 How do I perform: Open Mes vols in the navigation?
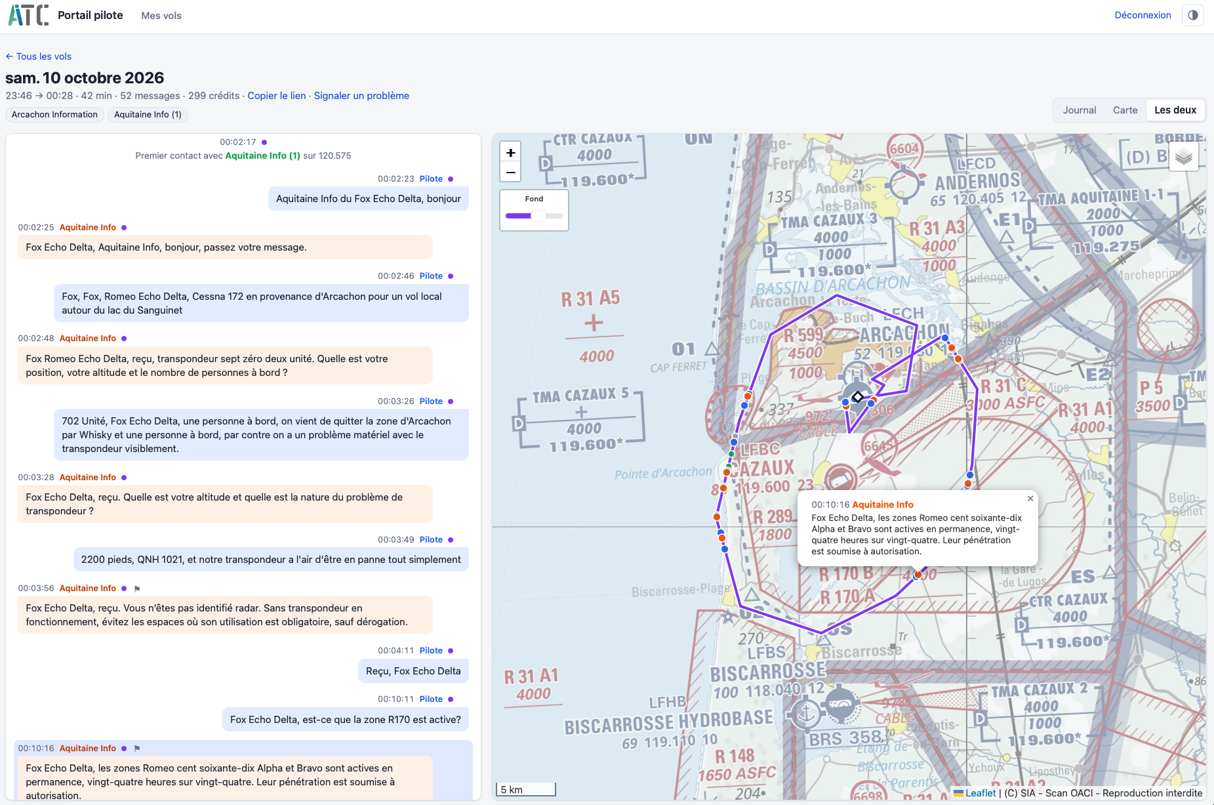point(161,16)
